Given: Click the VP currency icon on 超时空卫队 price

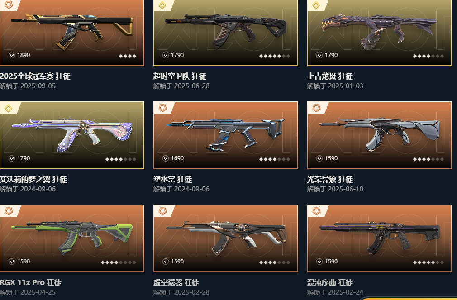Looking at the screenshot, I should click(x=166, y=55).
